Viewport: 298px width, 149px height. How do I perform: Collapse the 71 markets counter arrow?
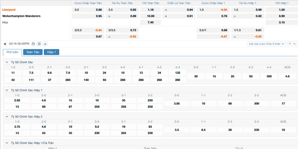[292, 44]
